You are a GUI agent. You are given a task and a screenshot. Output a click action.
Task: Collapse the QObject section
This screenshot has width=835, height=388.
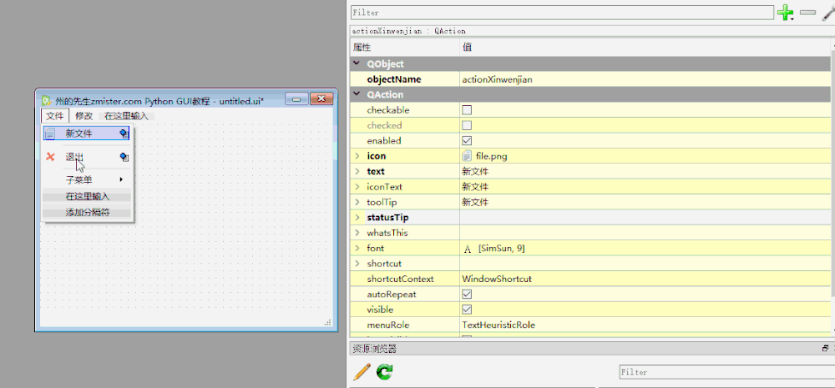click(357, 64)
